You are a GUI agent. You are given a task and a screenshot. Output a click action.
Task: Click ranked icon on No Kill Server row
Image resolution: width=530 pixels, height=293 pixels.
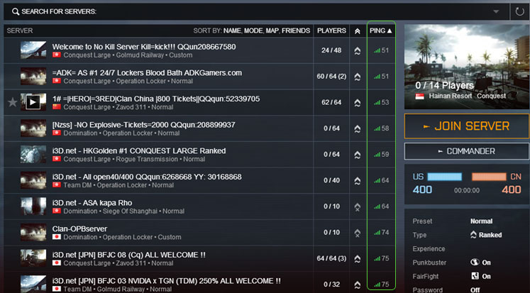(358, 50)
